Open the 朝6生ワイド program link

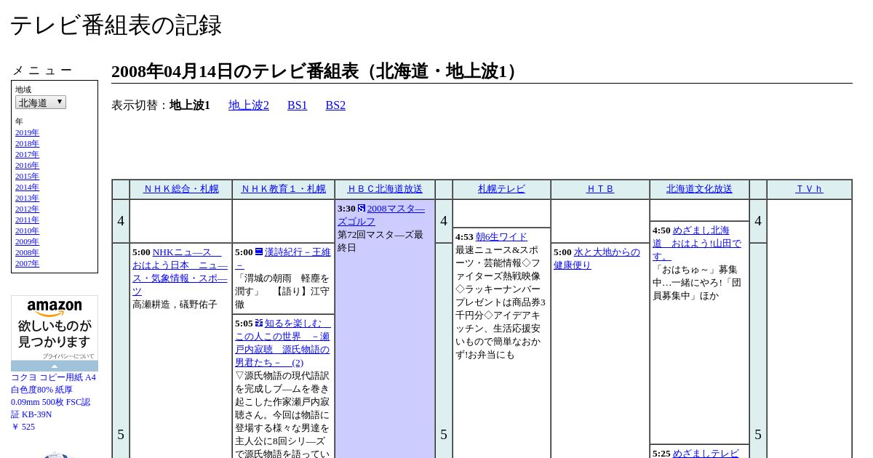[x=501, y=237]
